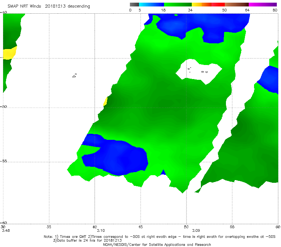
Task: Click the yellow wind patch at the left swath edge
Action: (9, 53)
